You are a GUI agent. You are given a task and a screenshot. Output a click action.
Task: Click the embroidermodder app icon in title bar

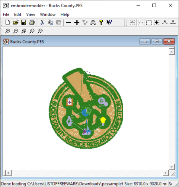(x=6, y=6)
